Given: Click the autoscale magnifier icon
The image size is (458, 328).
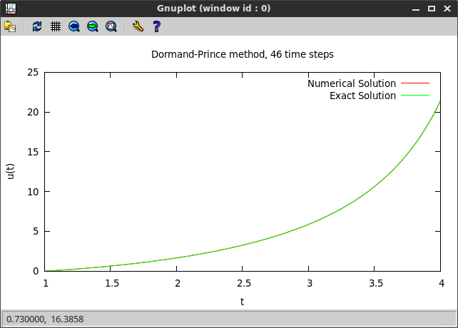Looking at the screenshot, I should 111,26.
